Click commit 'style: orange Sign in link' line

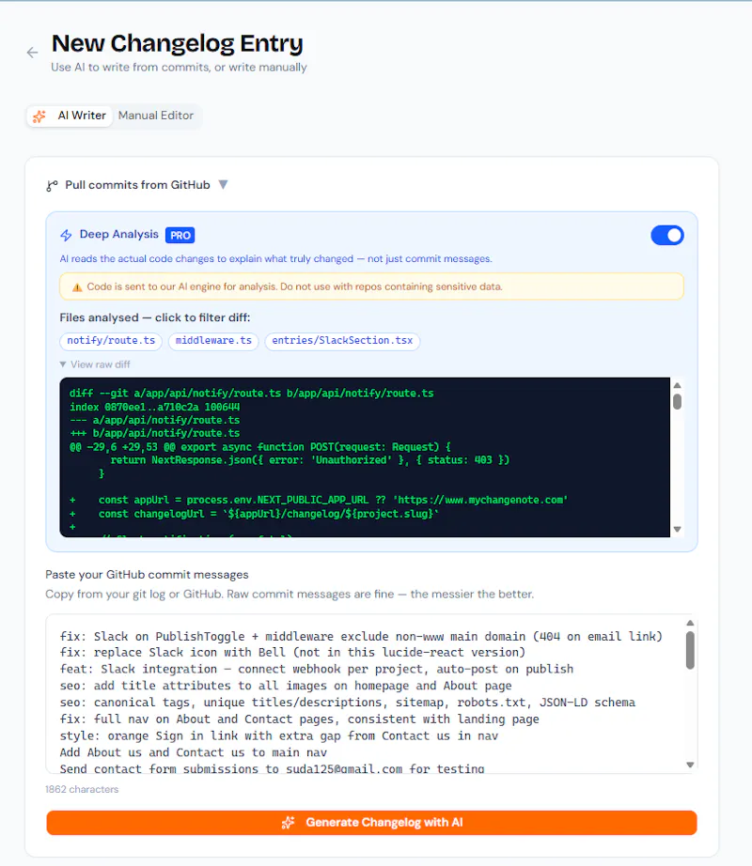click(x=279, y=735)
